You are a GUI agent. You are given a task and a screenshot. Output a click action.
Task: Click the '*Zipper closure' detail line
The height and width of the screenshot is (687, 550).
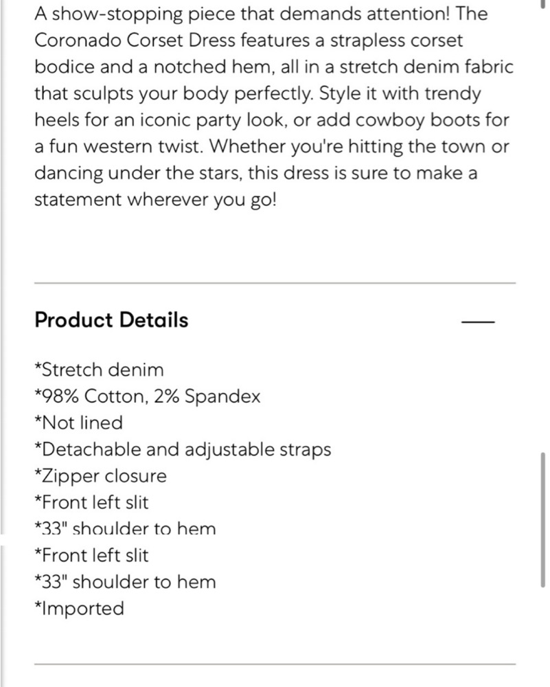(100, 476)
